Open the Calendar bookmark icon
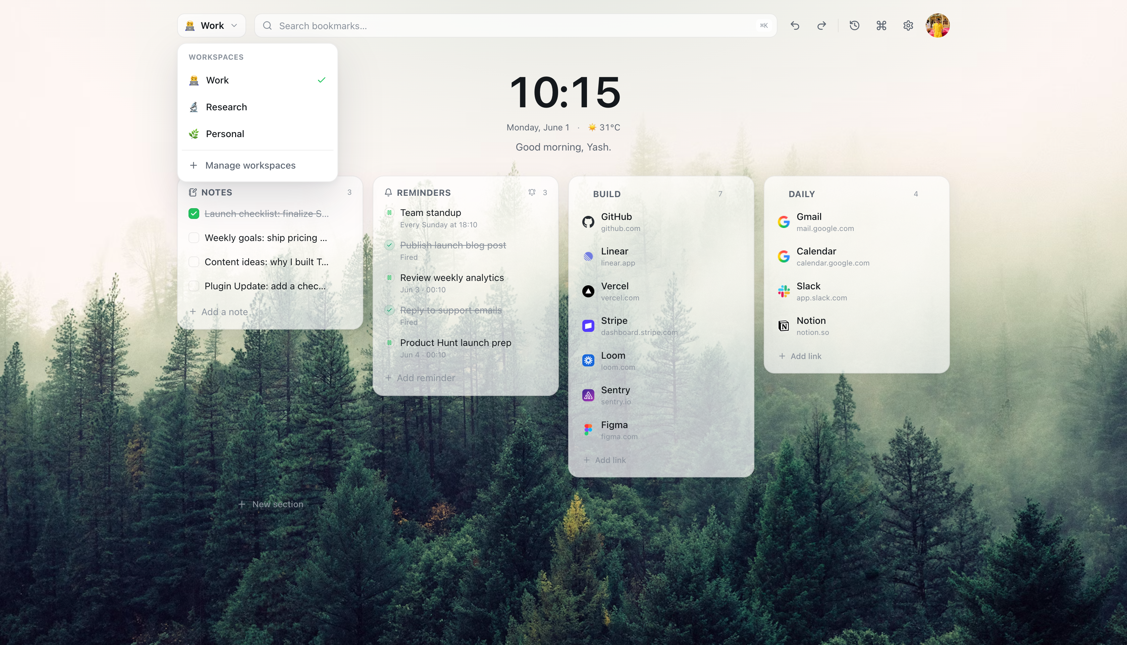This screenshot has height=645, width=1127. tap(784, 256)
